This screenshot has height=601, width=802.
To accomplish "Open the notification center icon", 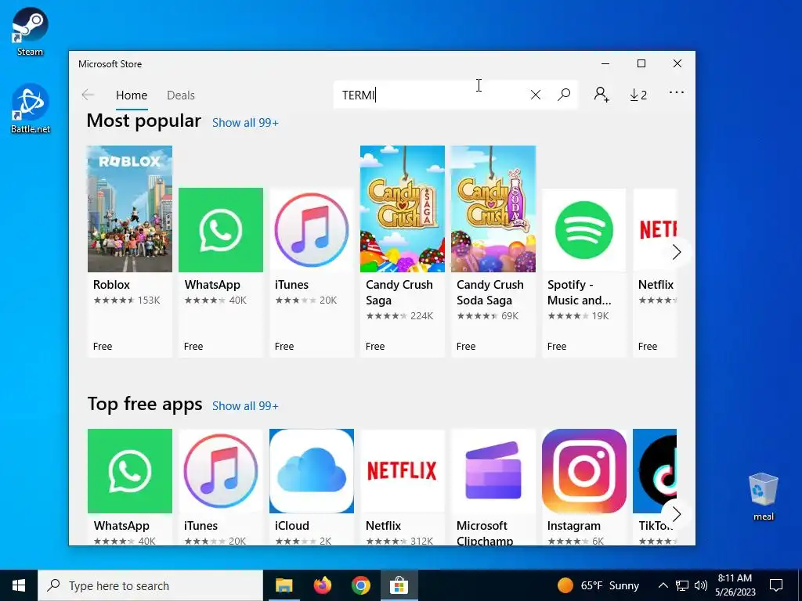I will point(776,585).
